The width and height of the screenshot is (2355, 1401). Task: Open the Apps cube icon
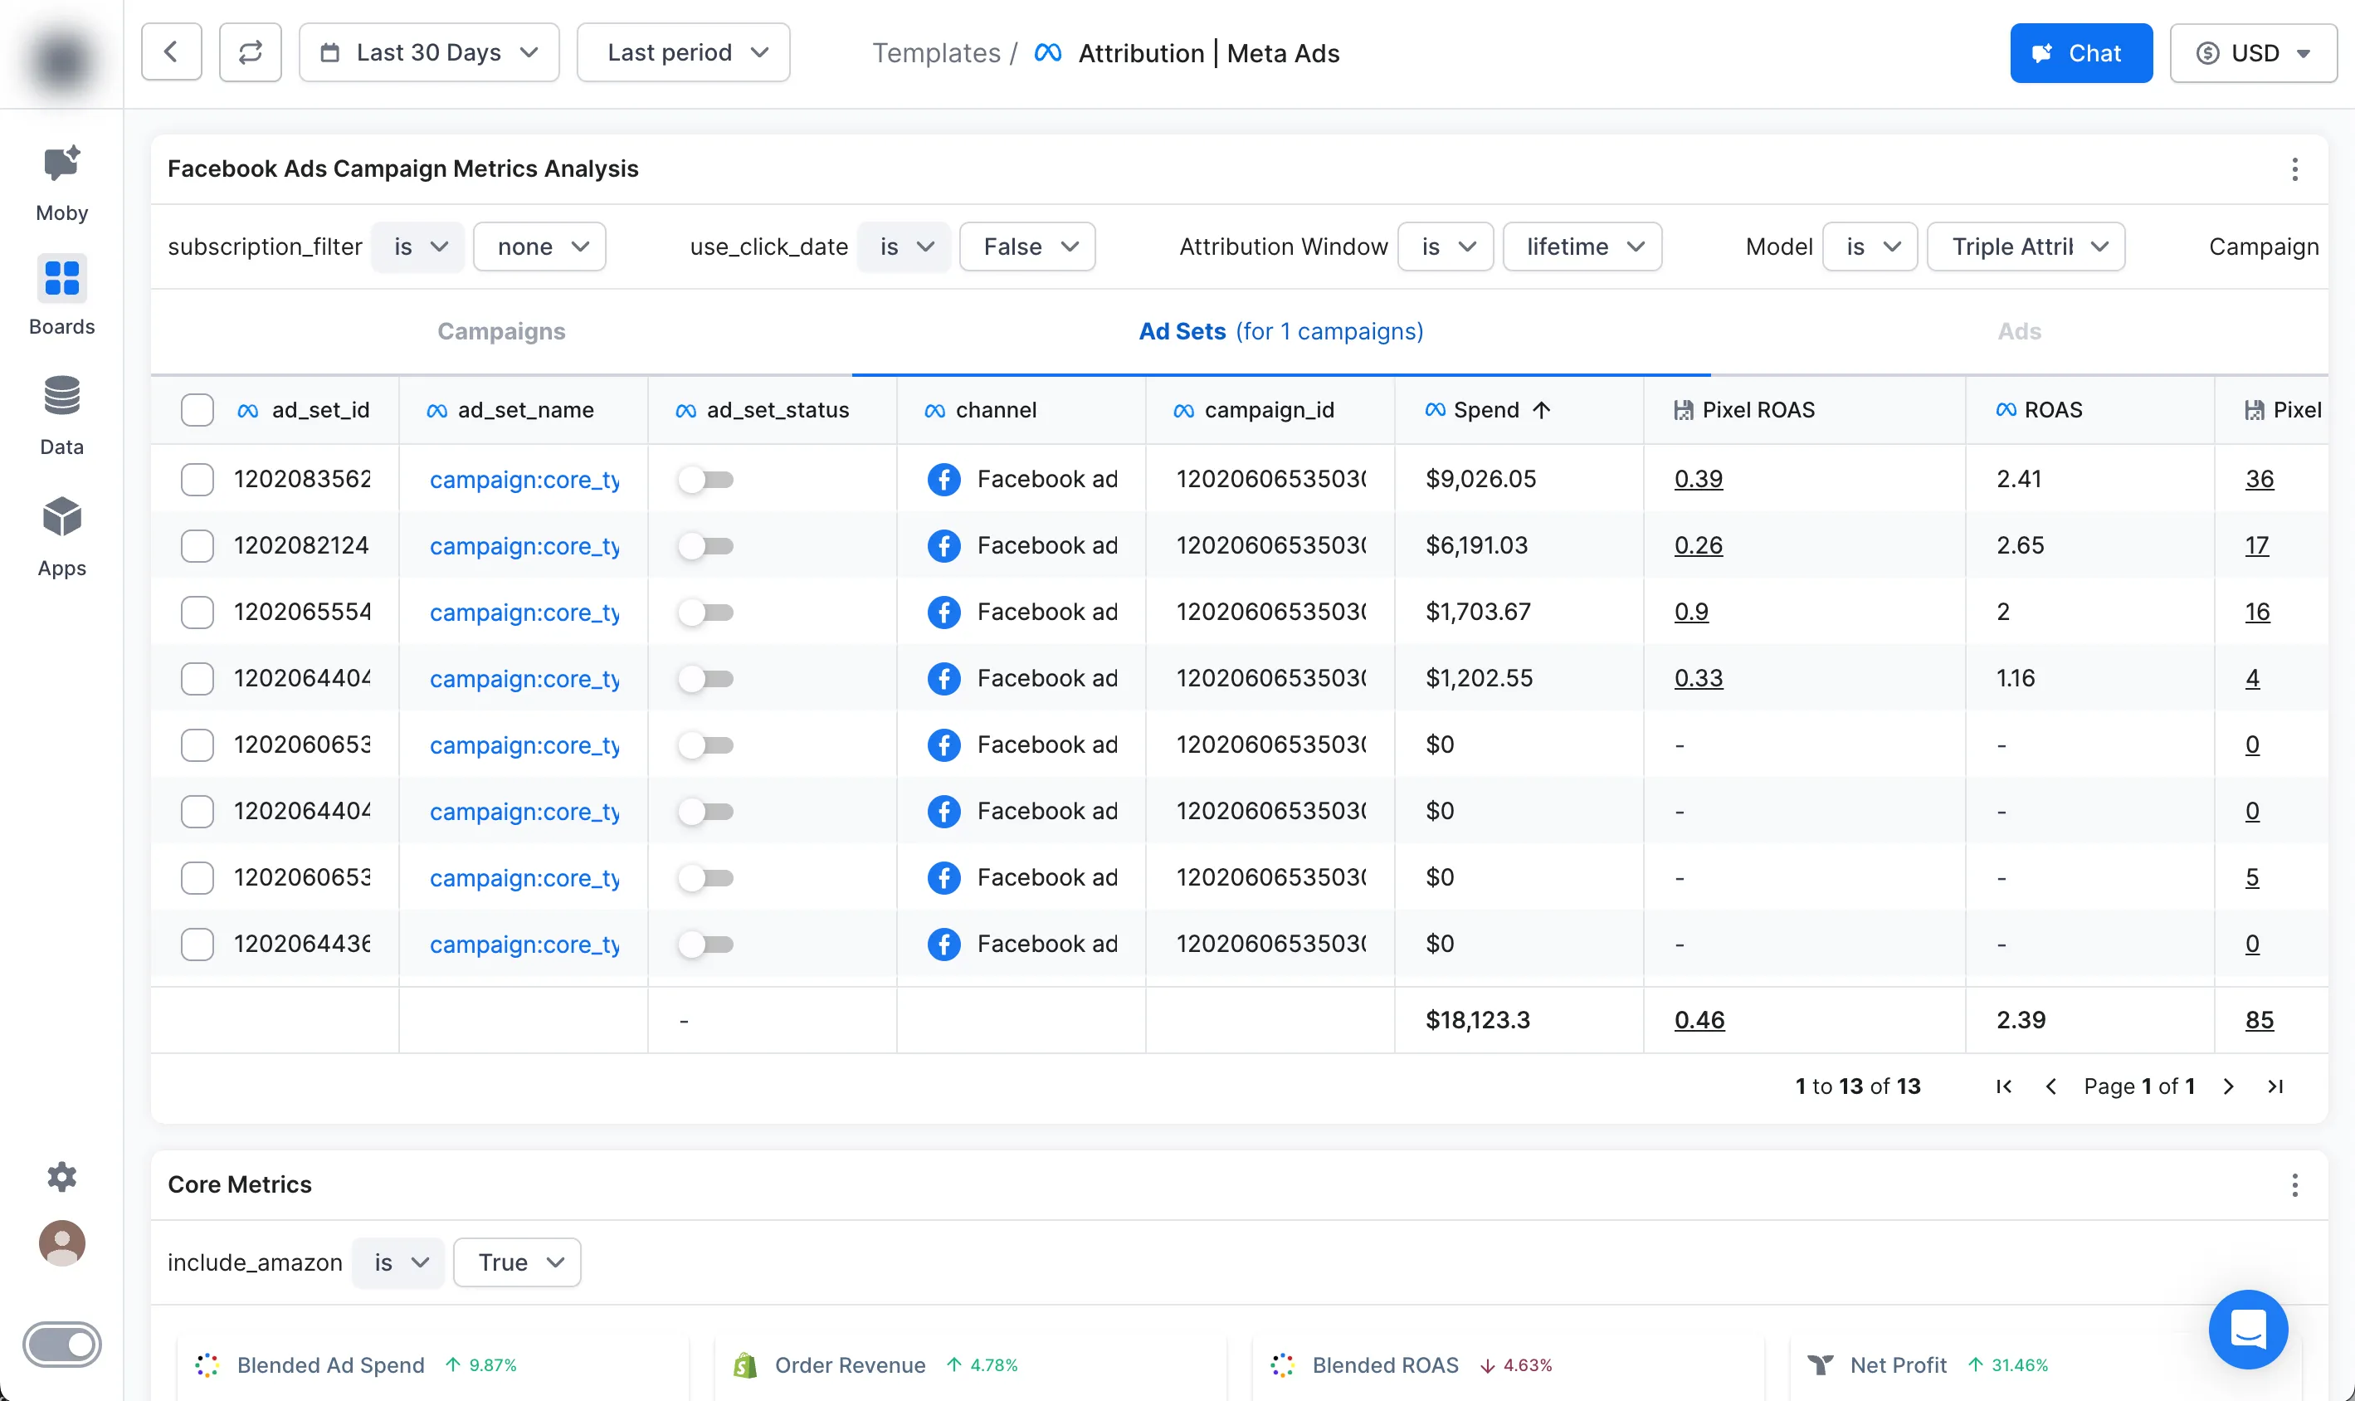61,517
